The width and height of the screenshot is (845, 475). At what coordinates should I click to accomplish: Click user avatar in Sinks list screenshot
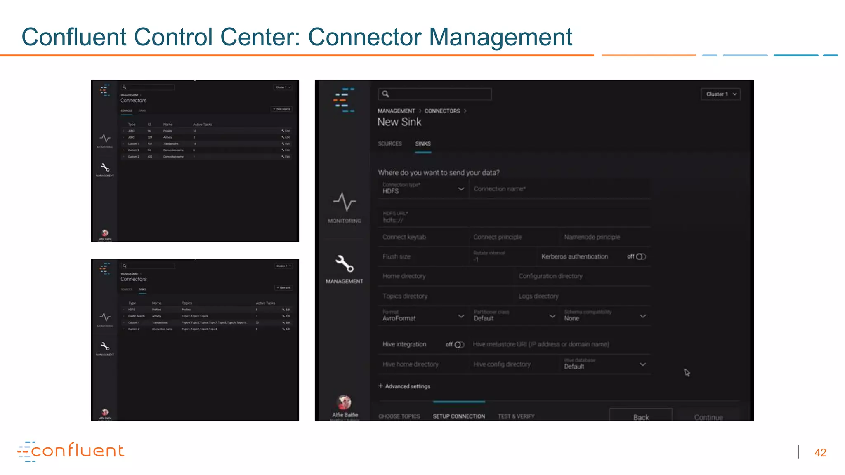coord(105,412)
